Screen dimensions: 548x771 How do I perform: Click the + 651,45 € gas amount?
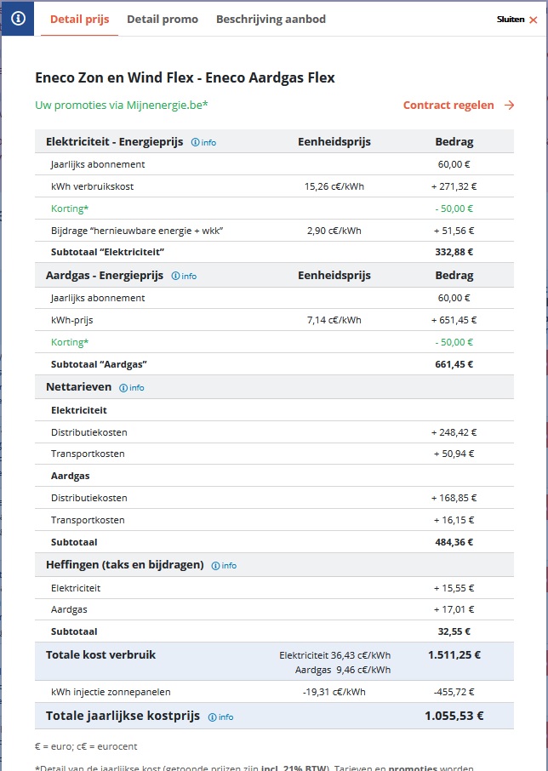coord(454,320)
